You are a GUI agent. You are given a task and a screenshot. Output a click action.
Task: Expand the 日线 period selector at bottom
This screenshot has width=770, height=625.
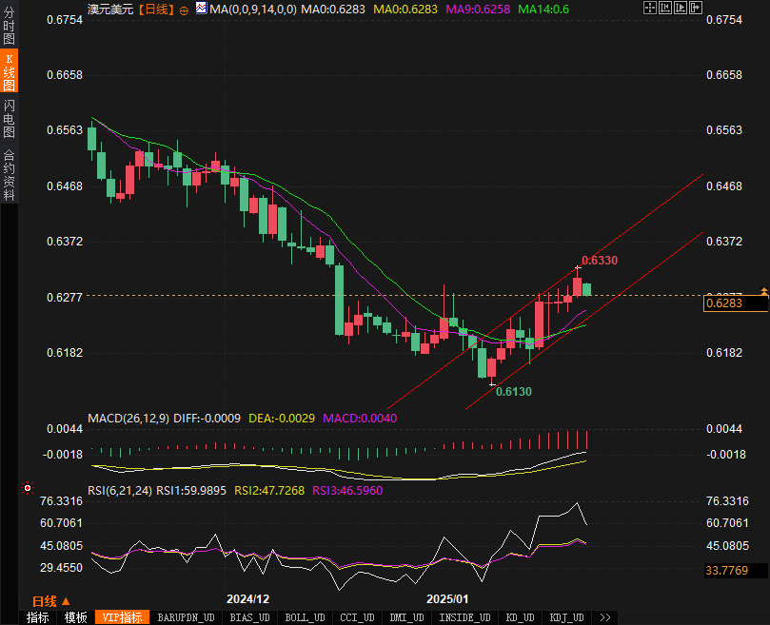pos(50,601)
